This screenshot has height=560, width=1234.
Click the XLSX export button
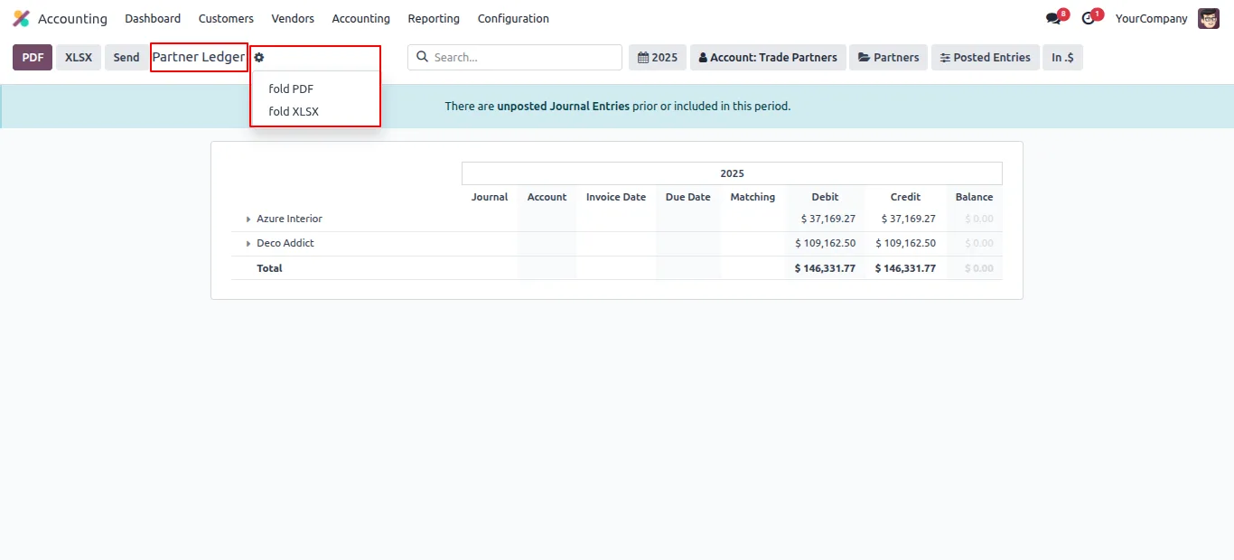tap(79, 57)
